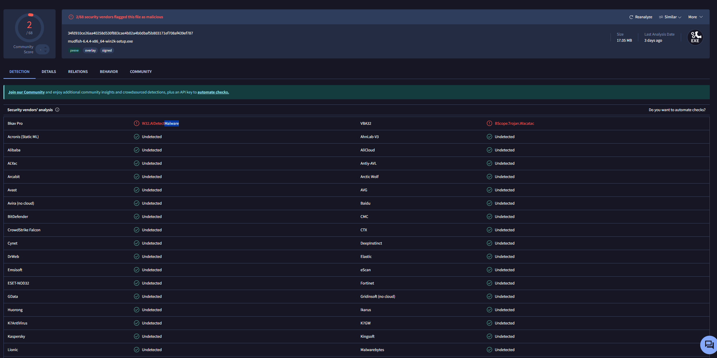Open the automate checks link in banner
This screenshot has width=717, height=358.
click(213, 92)
